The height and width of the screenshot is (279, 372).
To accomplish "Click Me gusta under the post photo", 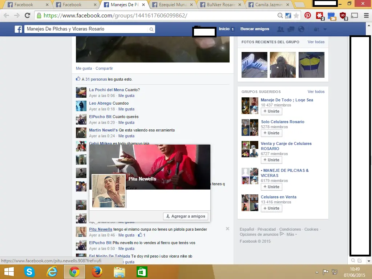I will tap(84, 68).
